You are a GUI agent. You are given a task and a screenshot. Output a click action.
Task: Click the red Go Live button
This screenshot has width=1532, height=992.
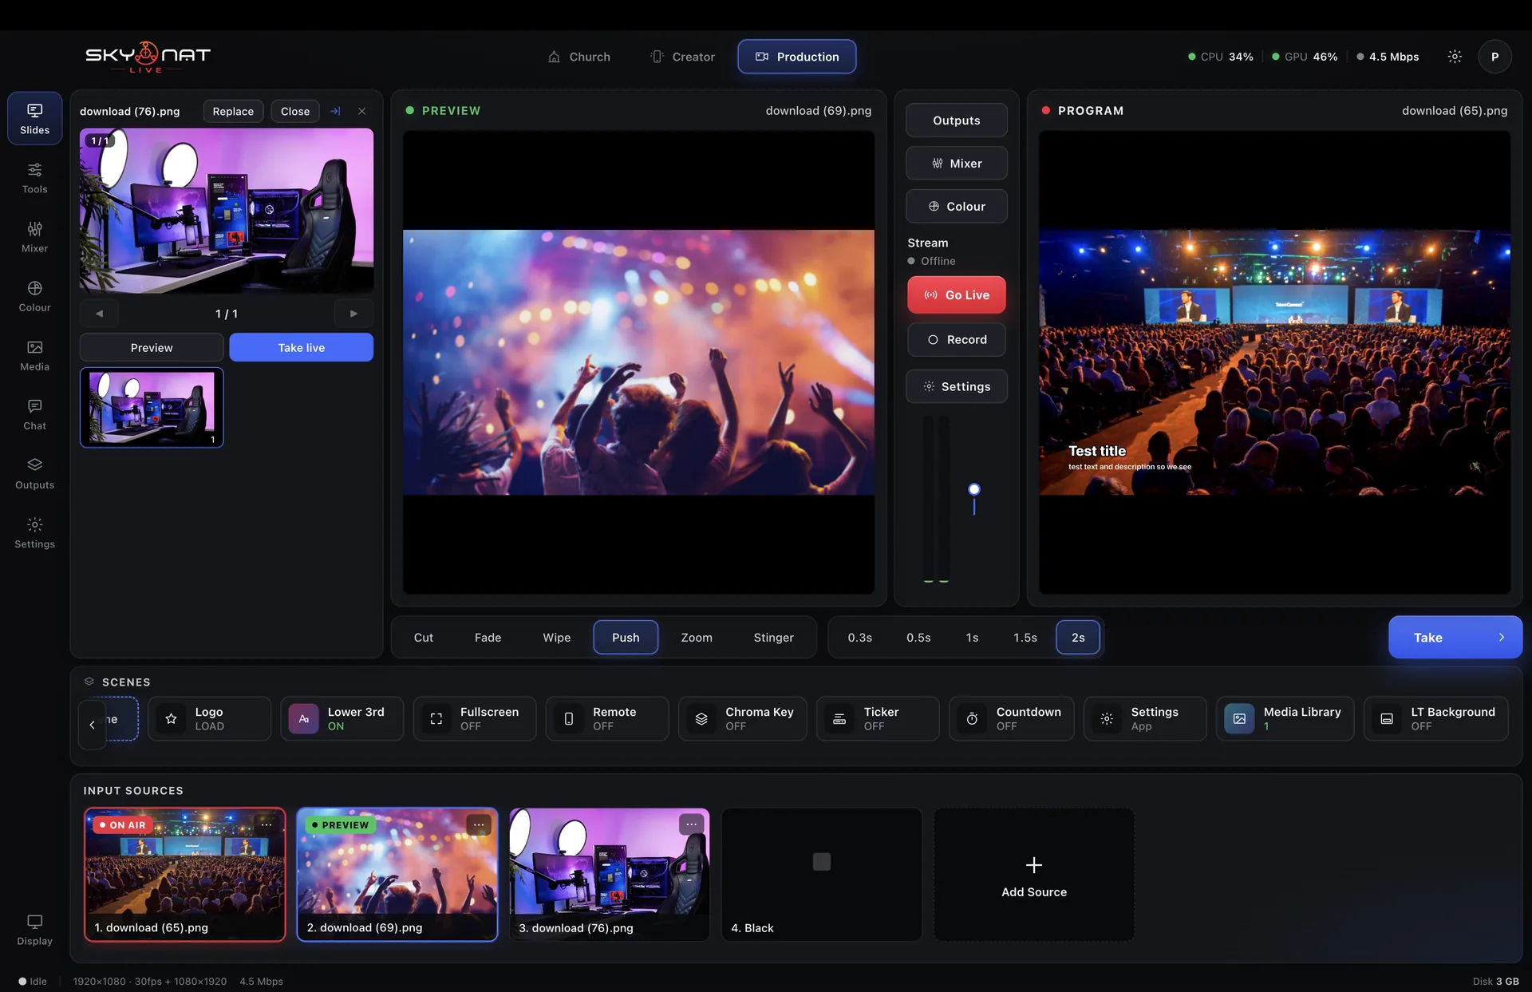pyautogui.click(x=956, y=295)
